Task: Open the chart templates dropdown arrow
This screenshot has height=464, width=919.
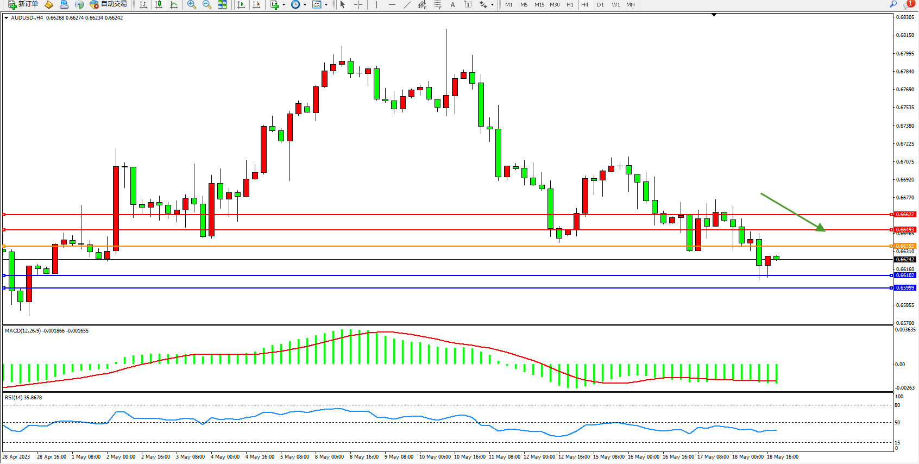Action: pos(326,5)
